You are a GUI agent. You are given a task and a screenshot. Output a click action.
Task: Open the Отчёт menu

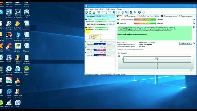pos(102,9)
